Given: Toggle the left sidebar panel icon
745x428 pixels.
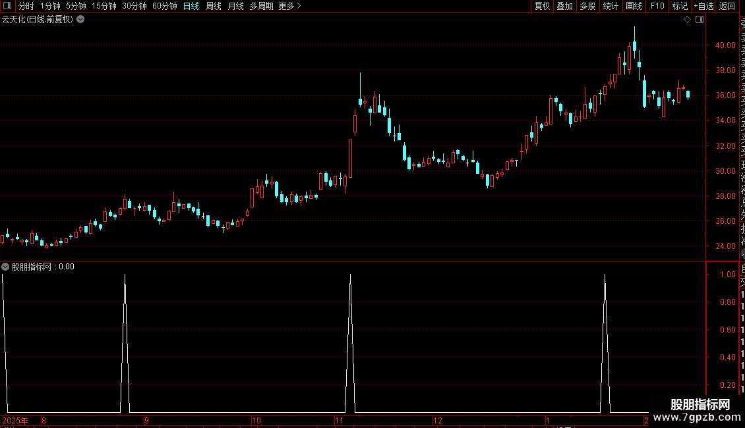Looking at the screenshot, I should click(7, 6).
